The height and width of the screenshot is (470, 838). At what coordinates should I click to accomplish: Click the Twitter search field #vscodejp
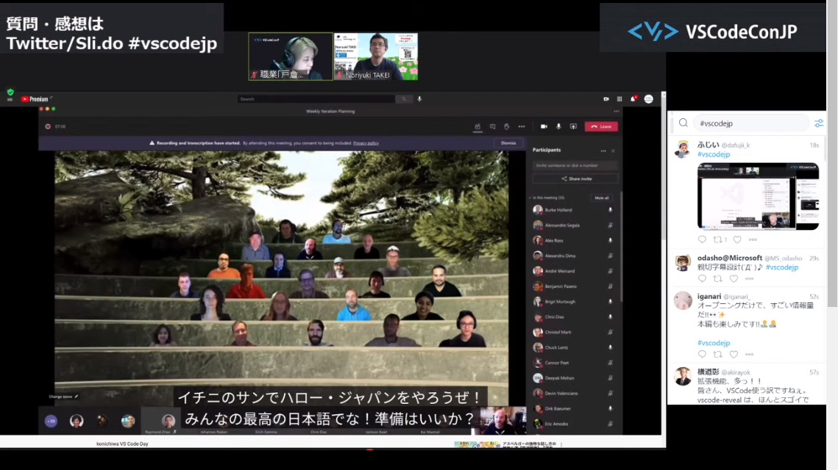click(x=751, y=124)
